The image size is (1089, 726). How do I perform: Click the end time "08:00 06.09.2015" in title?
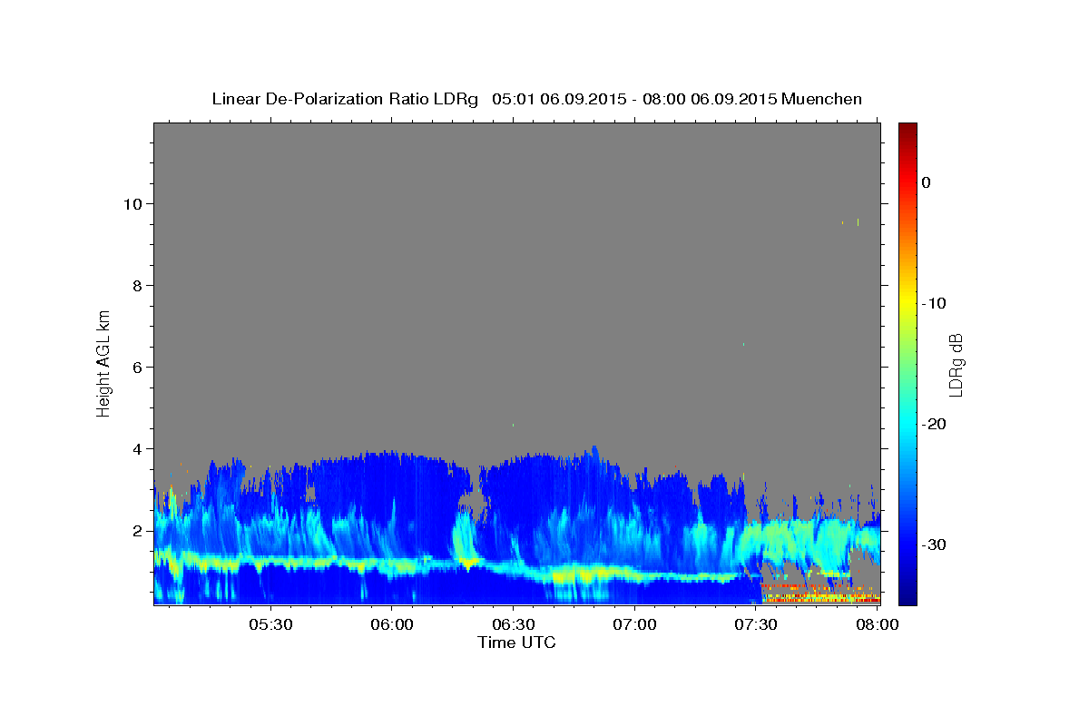[x=709, y=99]
